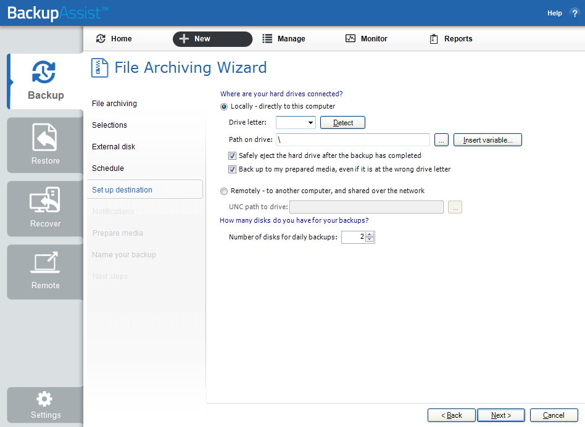This screenshot has width=585, height=427.
Task: Toggle Safely eject the hard drive checkbox
Action: (232, 155)
